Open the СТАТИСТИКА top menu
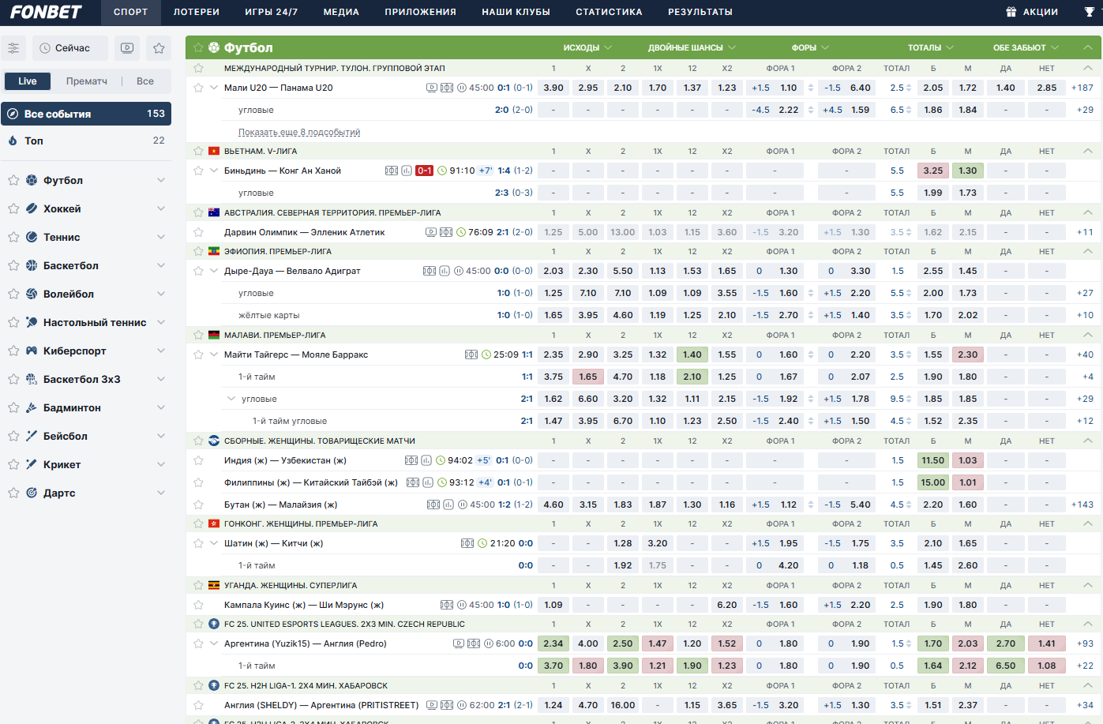1103x724 pixels. pyautogui.click(x=609, y=12)
